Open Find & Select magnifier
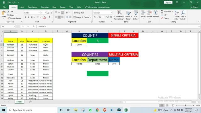This screenshot has height=113, width=201. tap(183, 15)
